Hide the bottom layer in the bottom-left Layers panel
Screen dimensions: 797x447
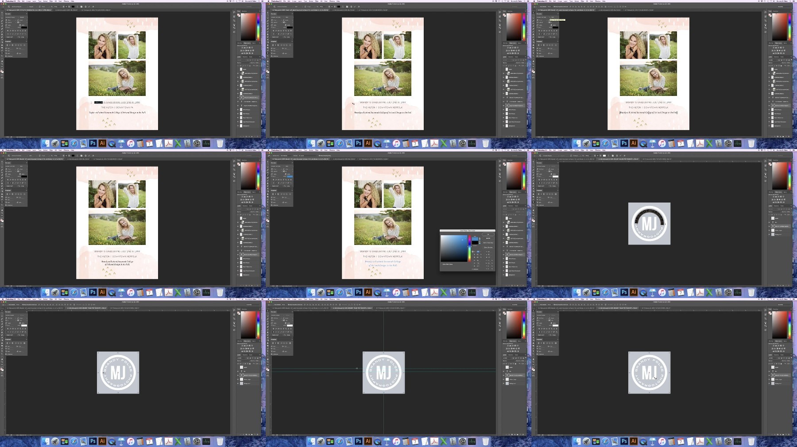click(x=238, y=383)
